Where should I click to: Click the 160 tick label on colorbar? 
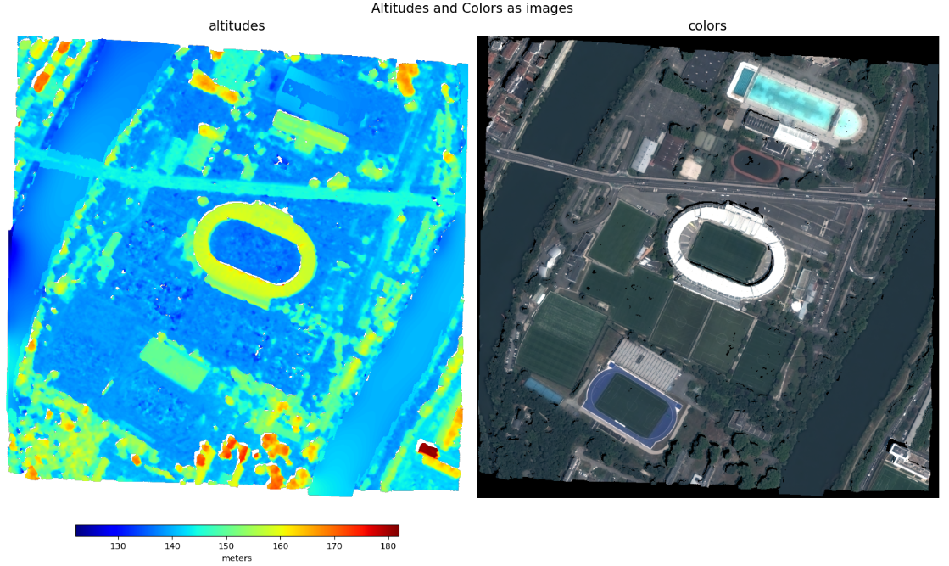point(280,546)
